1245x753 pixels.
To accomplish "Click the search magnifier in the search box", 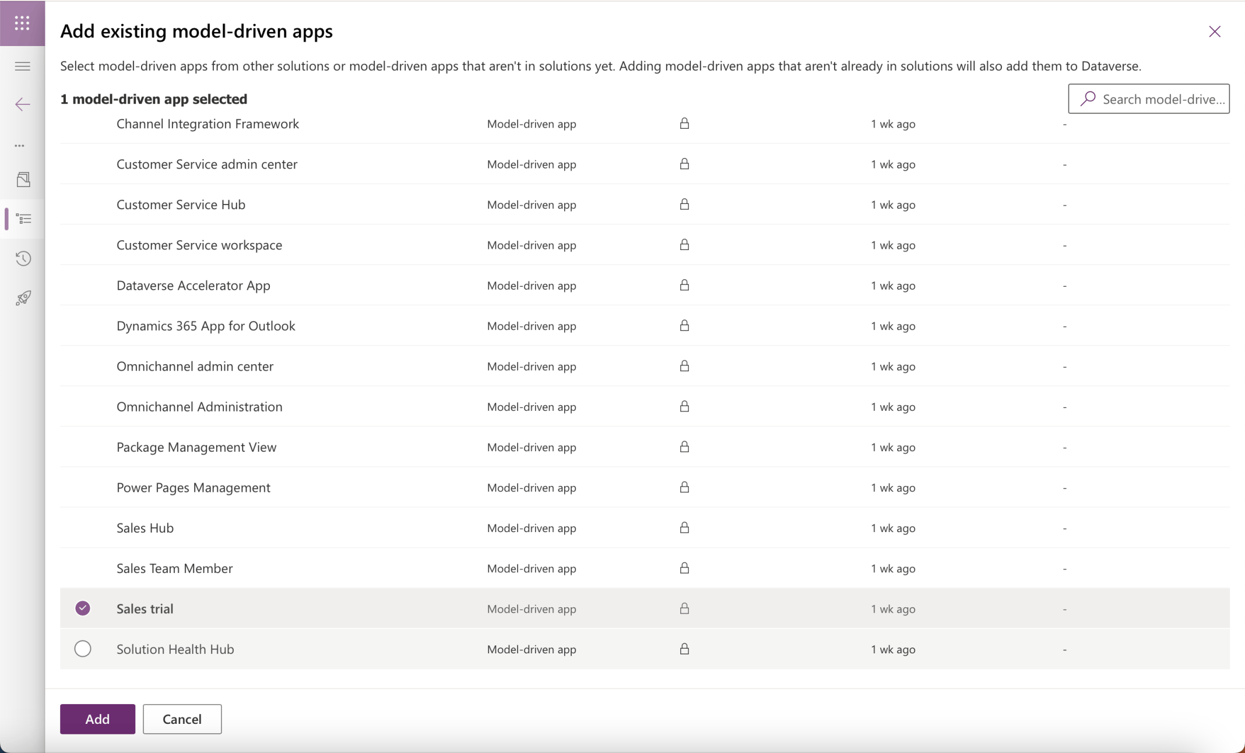I will click(1088, 99).
